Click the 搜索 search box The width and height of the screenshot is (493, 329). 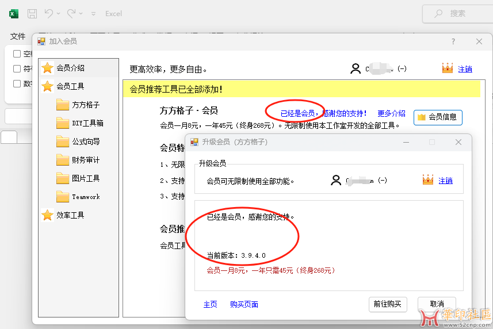coord(457,13)
